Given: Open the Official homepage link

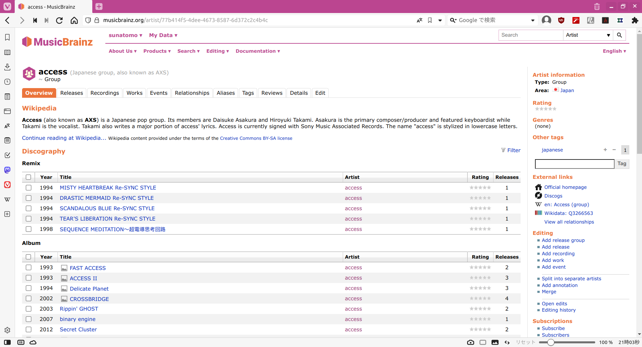Looking at the screenshot, I should tap(565, 187).
